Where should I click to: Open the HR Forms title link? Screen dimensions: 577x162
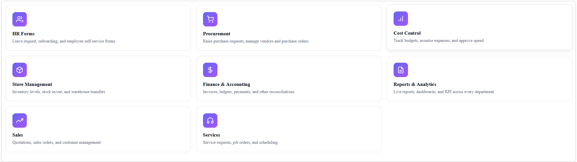tap(24, 34)
